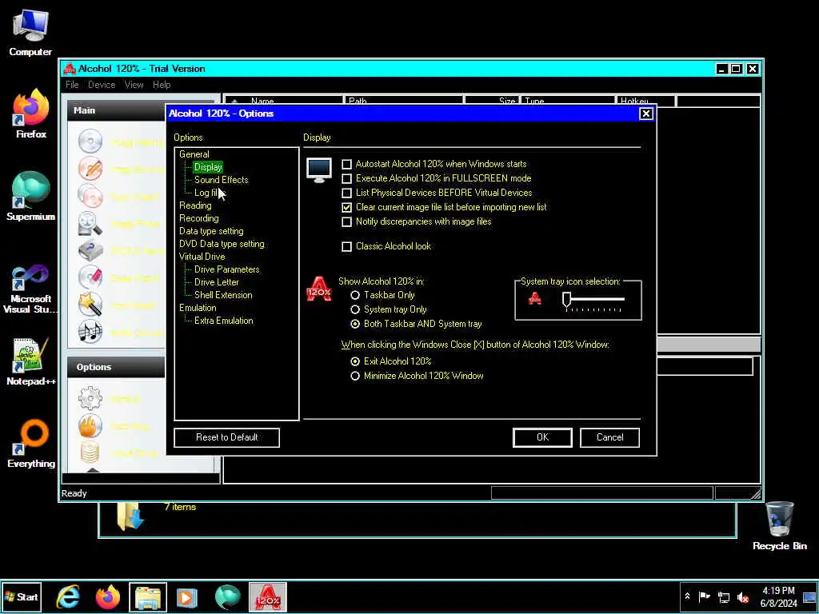The width and height of the screenshot is (819, 614).
Task: Open the Recycle Bin
Action: pyautogui.click(x=780, y=526)
